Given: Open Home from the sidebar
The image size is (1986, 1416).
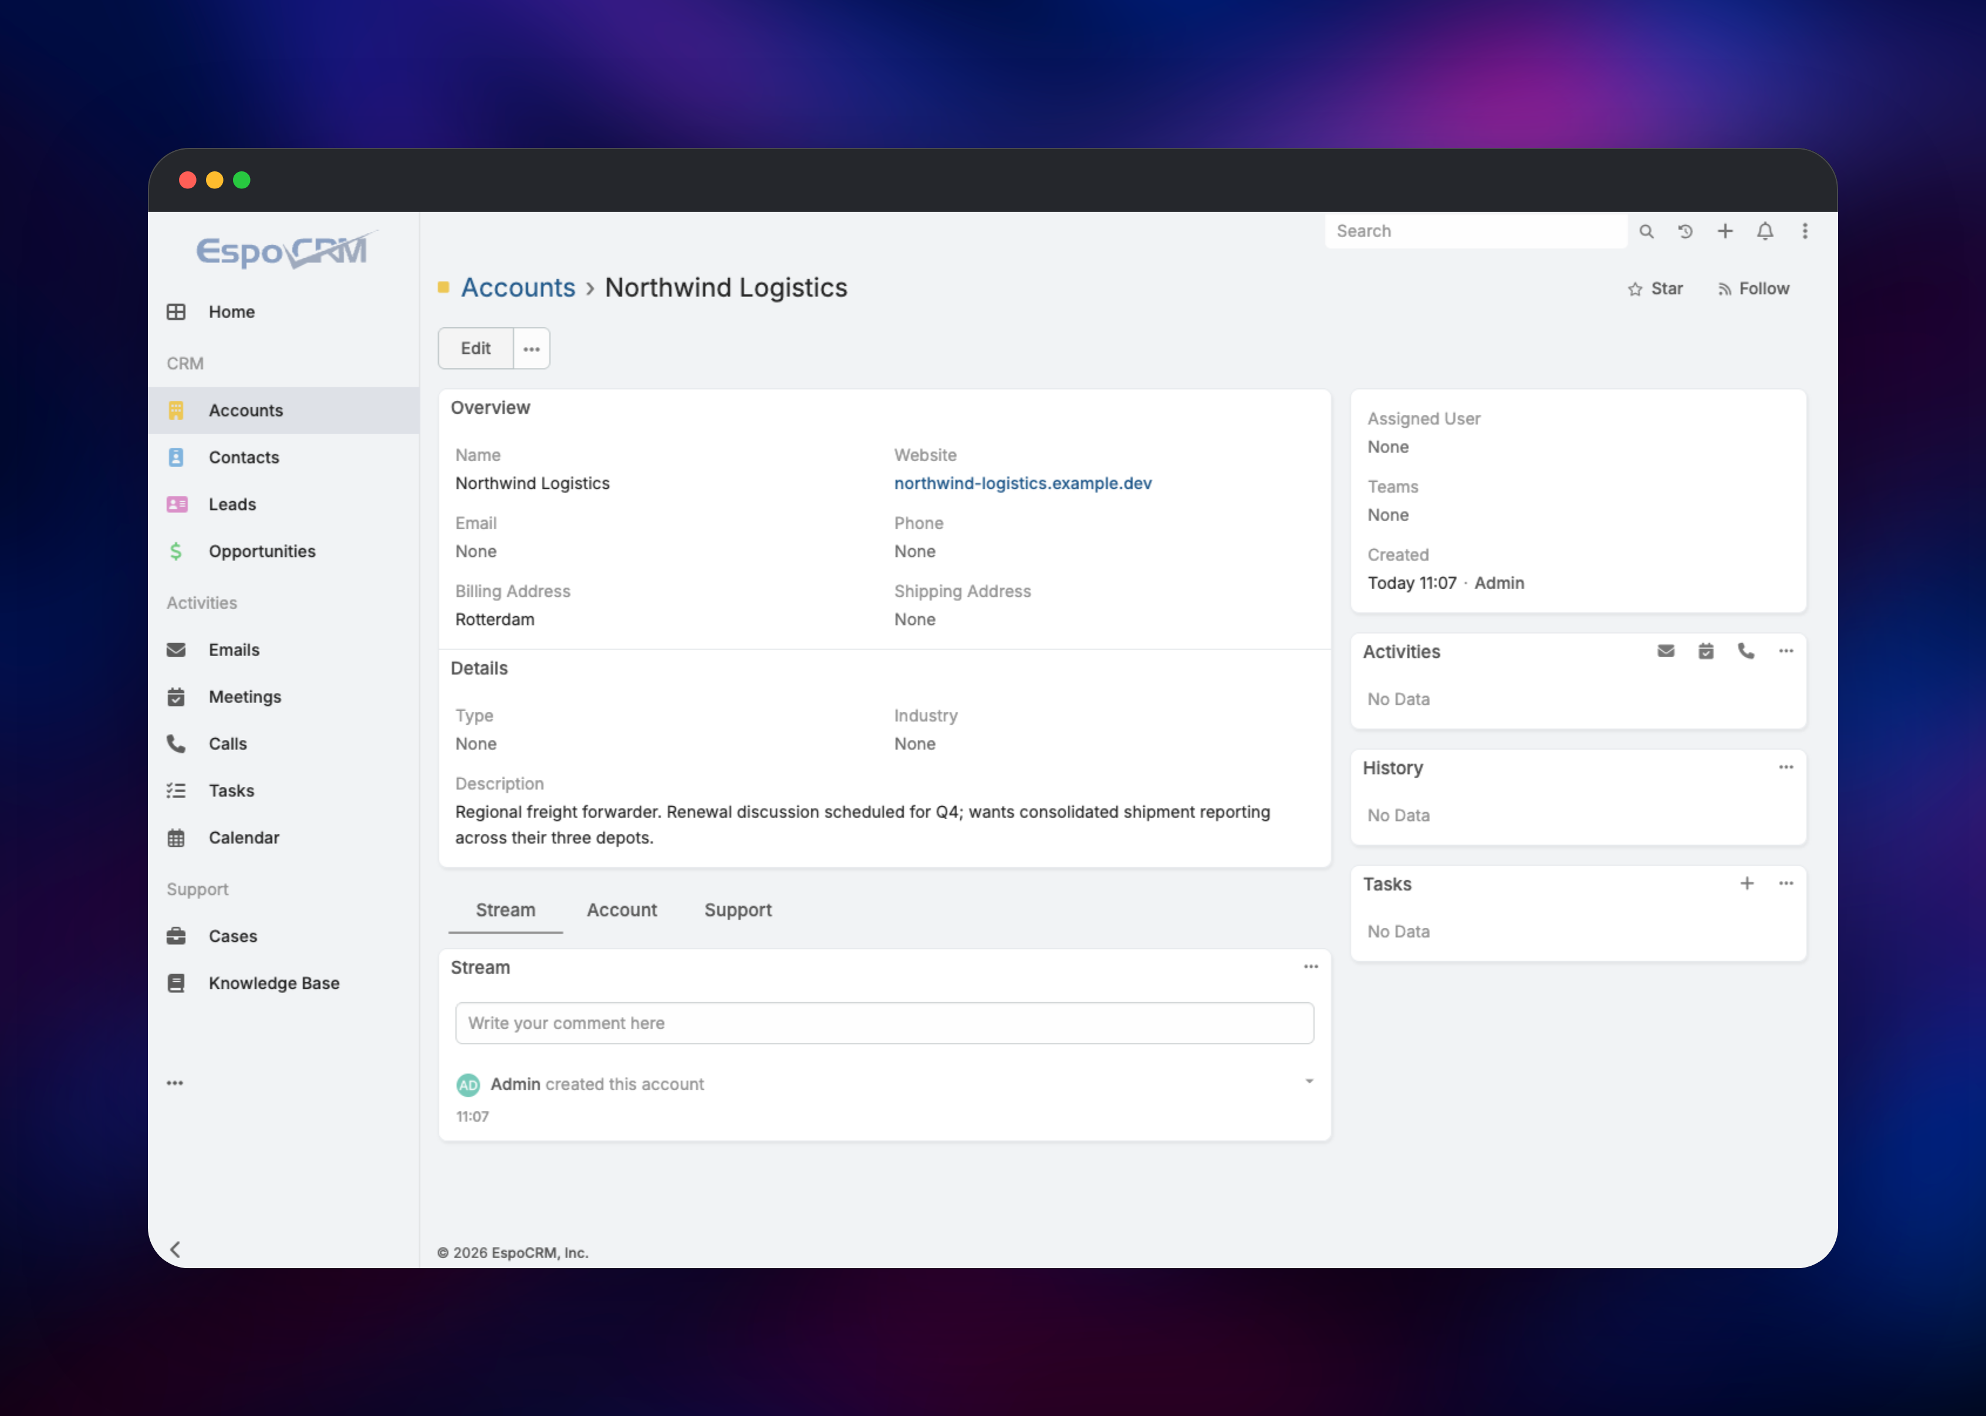Looking at the screenshot, I should coord(283,312).
